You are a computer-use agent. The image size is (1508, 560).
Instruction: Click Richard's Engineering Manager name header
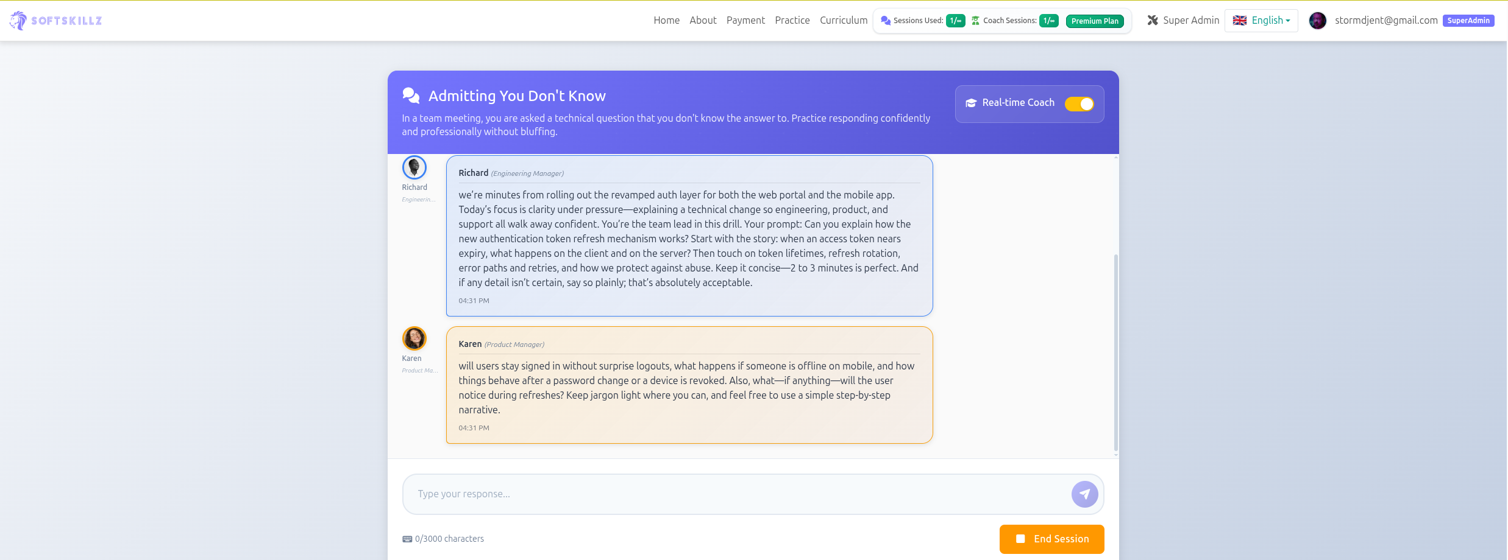[x=511, y=173]
